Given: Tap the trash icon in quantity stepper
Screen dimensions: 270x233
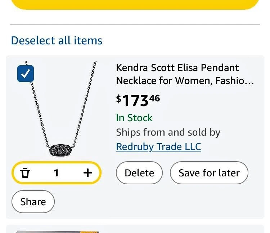Looking at the screenshot, I should click(25, 173).
